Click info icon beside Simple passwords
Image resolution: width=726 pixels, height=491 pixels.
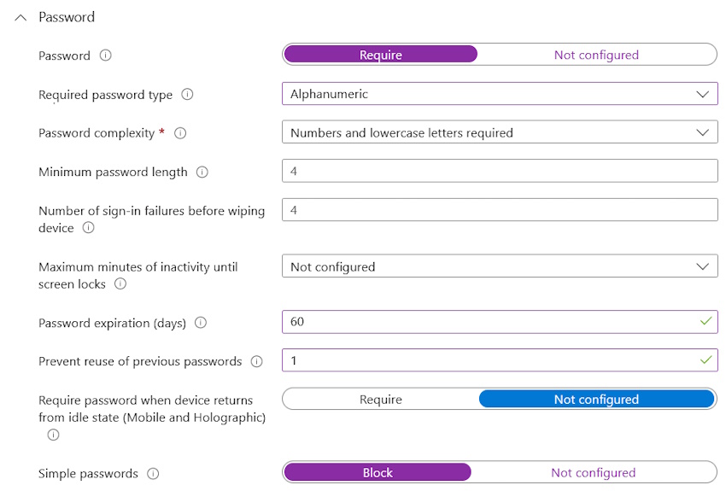click(153, 473)
